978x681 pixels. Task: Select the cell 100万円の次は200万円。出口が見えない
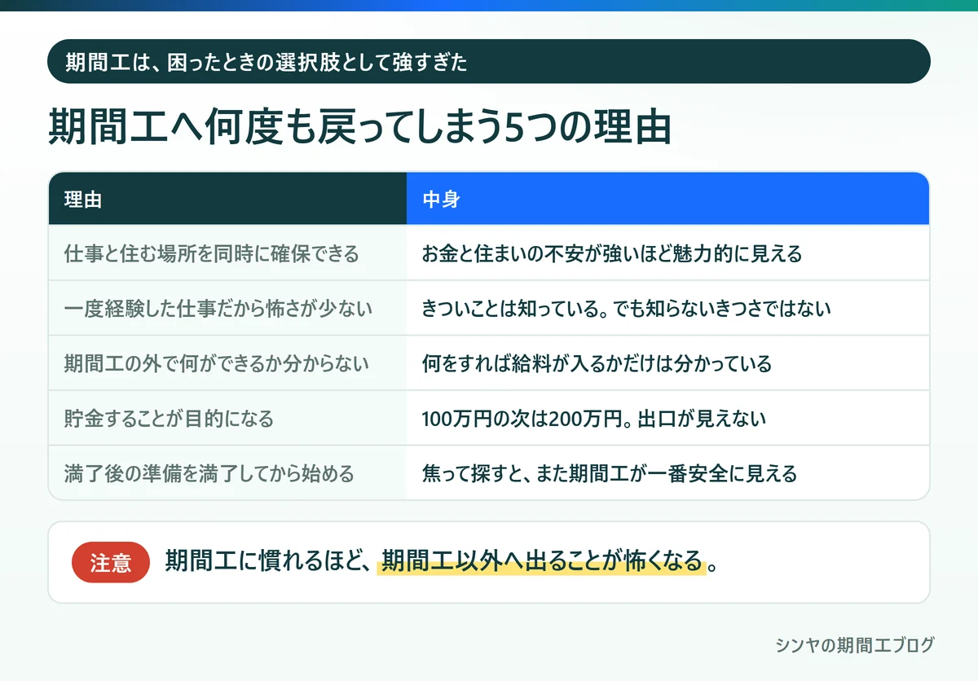(x=667, y=419)
